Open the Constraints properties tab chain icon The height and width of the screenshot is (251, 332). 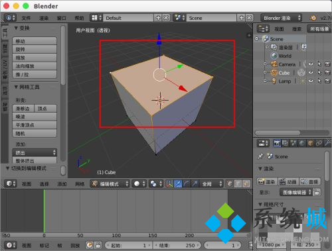click(x=319, y=143)
